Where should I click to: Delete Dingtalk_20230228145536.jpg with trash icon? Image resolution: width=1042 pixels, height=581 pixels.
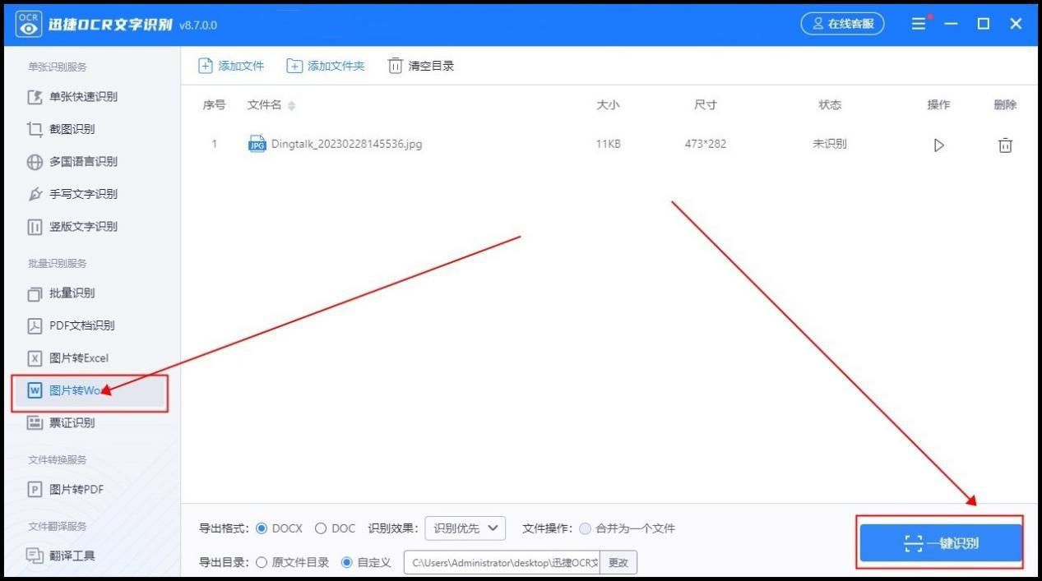click(1004, 145)
